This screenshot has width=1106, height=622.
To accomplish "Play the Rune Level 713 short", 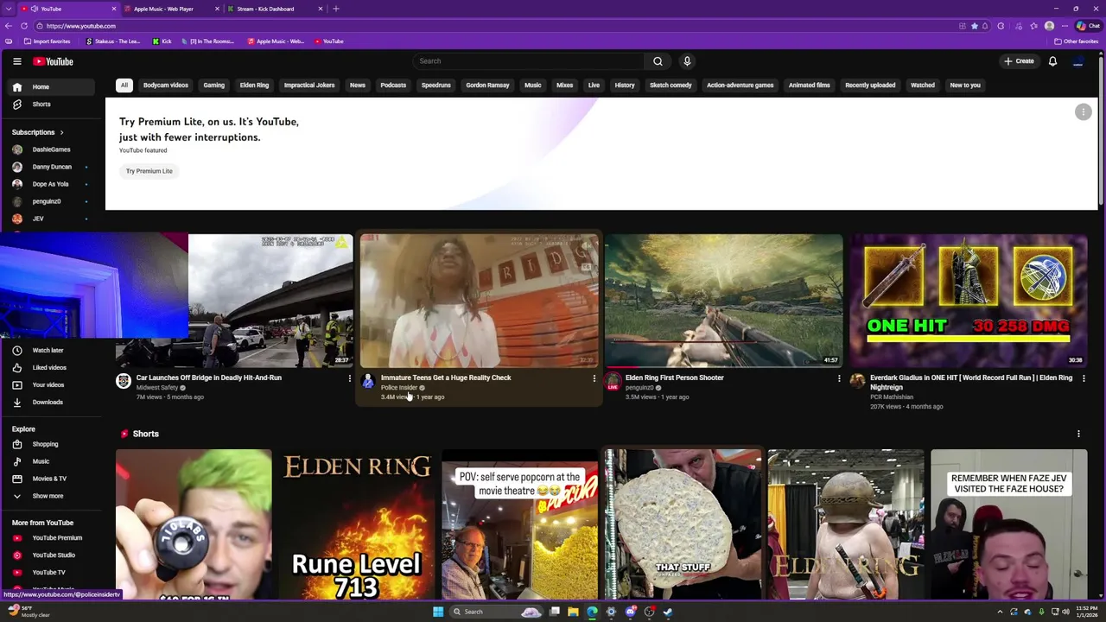I will 357,524.
